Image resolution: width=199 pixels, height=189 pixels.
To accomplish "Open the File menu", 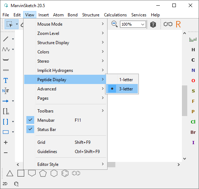I will [x=6, y=15].
